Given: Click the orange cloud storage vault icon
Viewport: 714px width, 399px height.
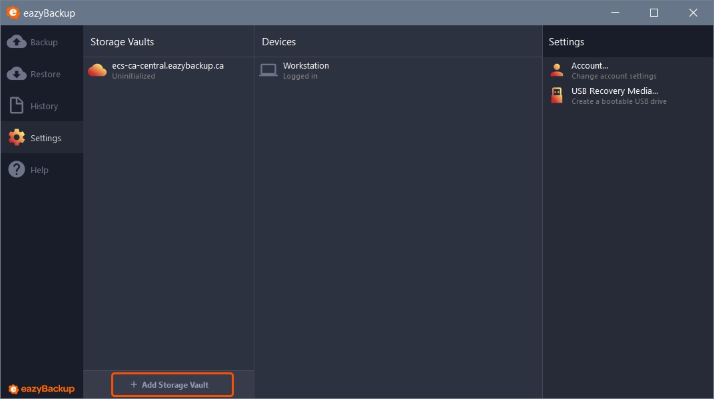Looking at the screenshot, I should pyautogui.click(x=97, y=70).
